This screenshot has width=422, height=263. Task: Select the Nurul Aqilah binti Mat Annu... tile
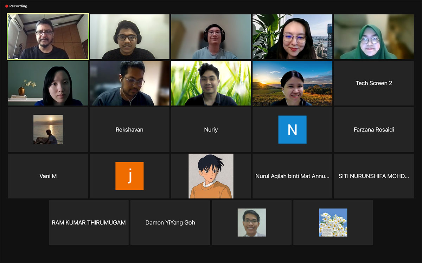click(292, 176)
